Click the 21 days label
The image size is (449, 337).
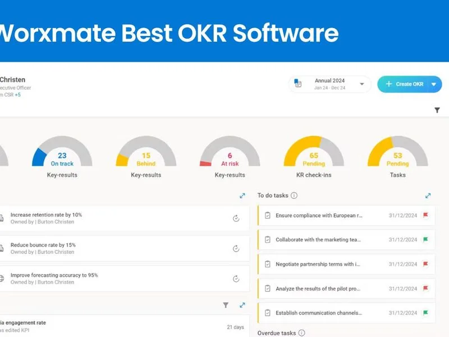[x=235, y=327]
